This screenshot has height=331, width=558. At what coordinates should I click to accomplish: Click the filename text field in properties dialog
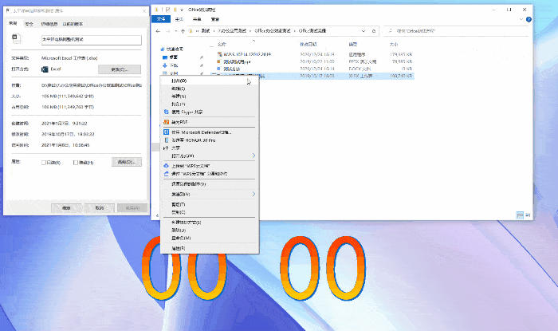[x=92, y=40]
